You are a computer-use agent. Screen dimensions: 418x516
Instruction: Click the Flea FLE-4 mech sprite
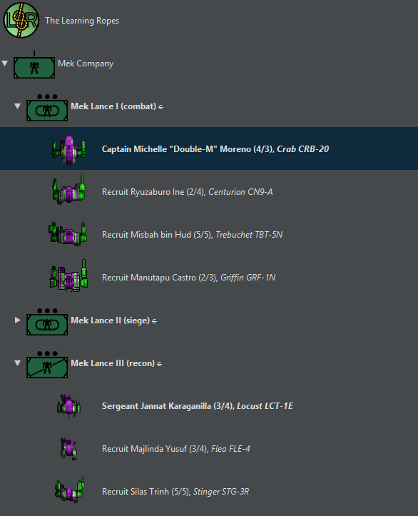pyautogui.click(x=68, y=448)
